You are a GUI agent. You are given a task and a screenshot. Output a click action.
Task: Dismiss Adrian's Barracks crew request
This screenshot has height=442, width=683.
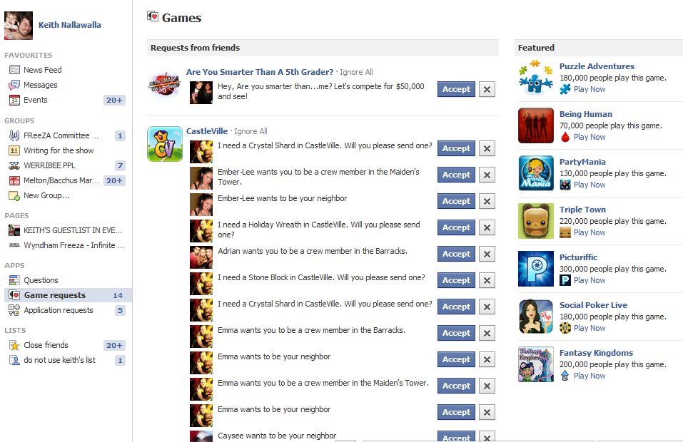pyautogui.click(x=487, y=254)
